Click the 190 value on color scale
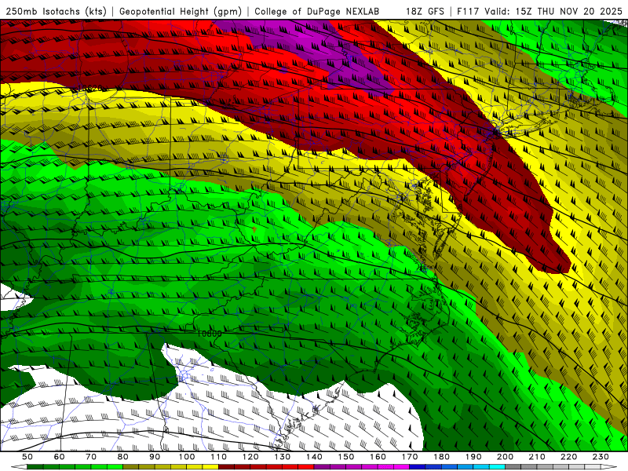The height and width of the screenshot is (471, 628). [x=473, y=457]
